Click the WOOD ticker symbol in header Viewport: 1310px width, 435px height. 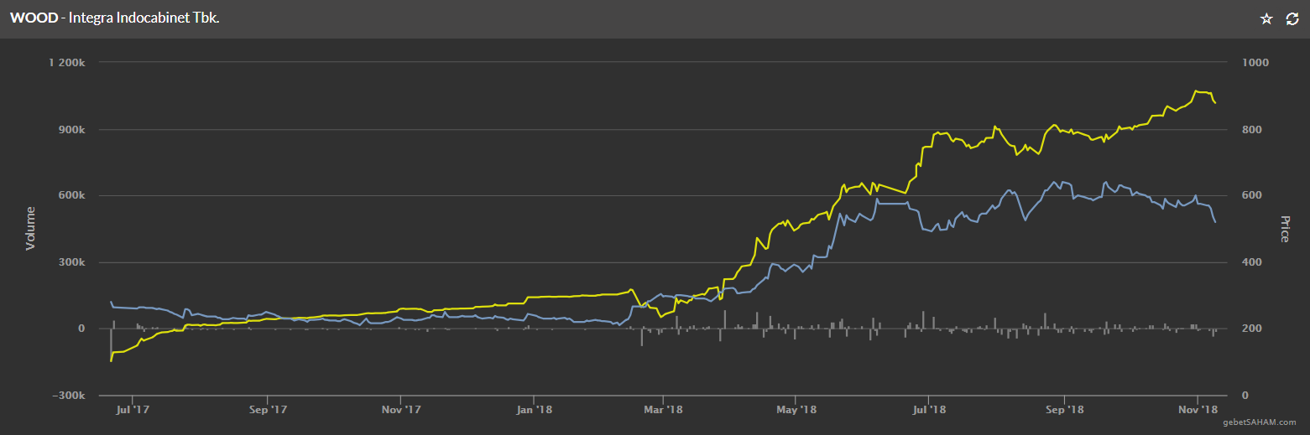click(x=34, y=18)
